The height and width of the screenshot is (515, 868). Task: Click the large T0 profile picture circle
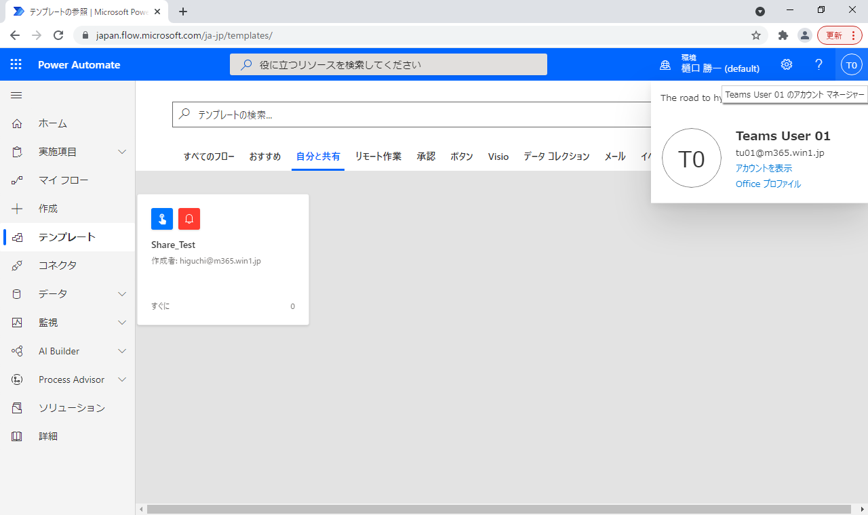coord(692,158)
